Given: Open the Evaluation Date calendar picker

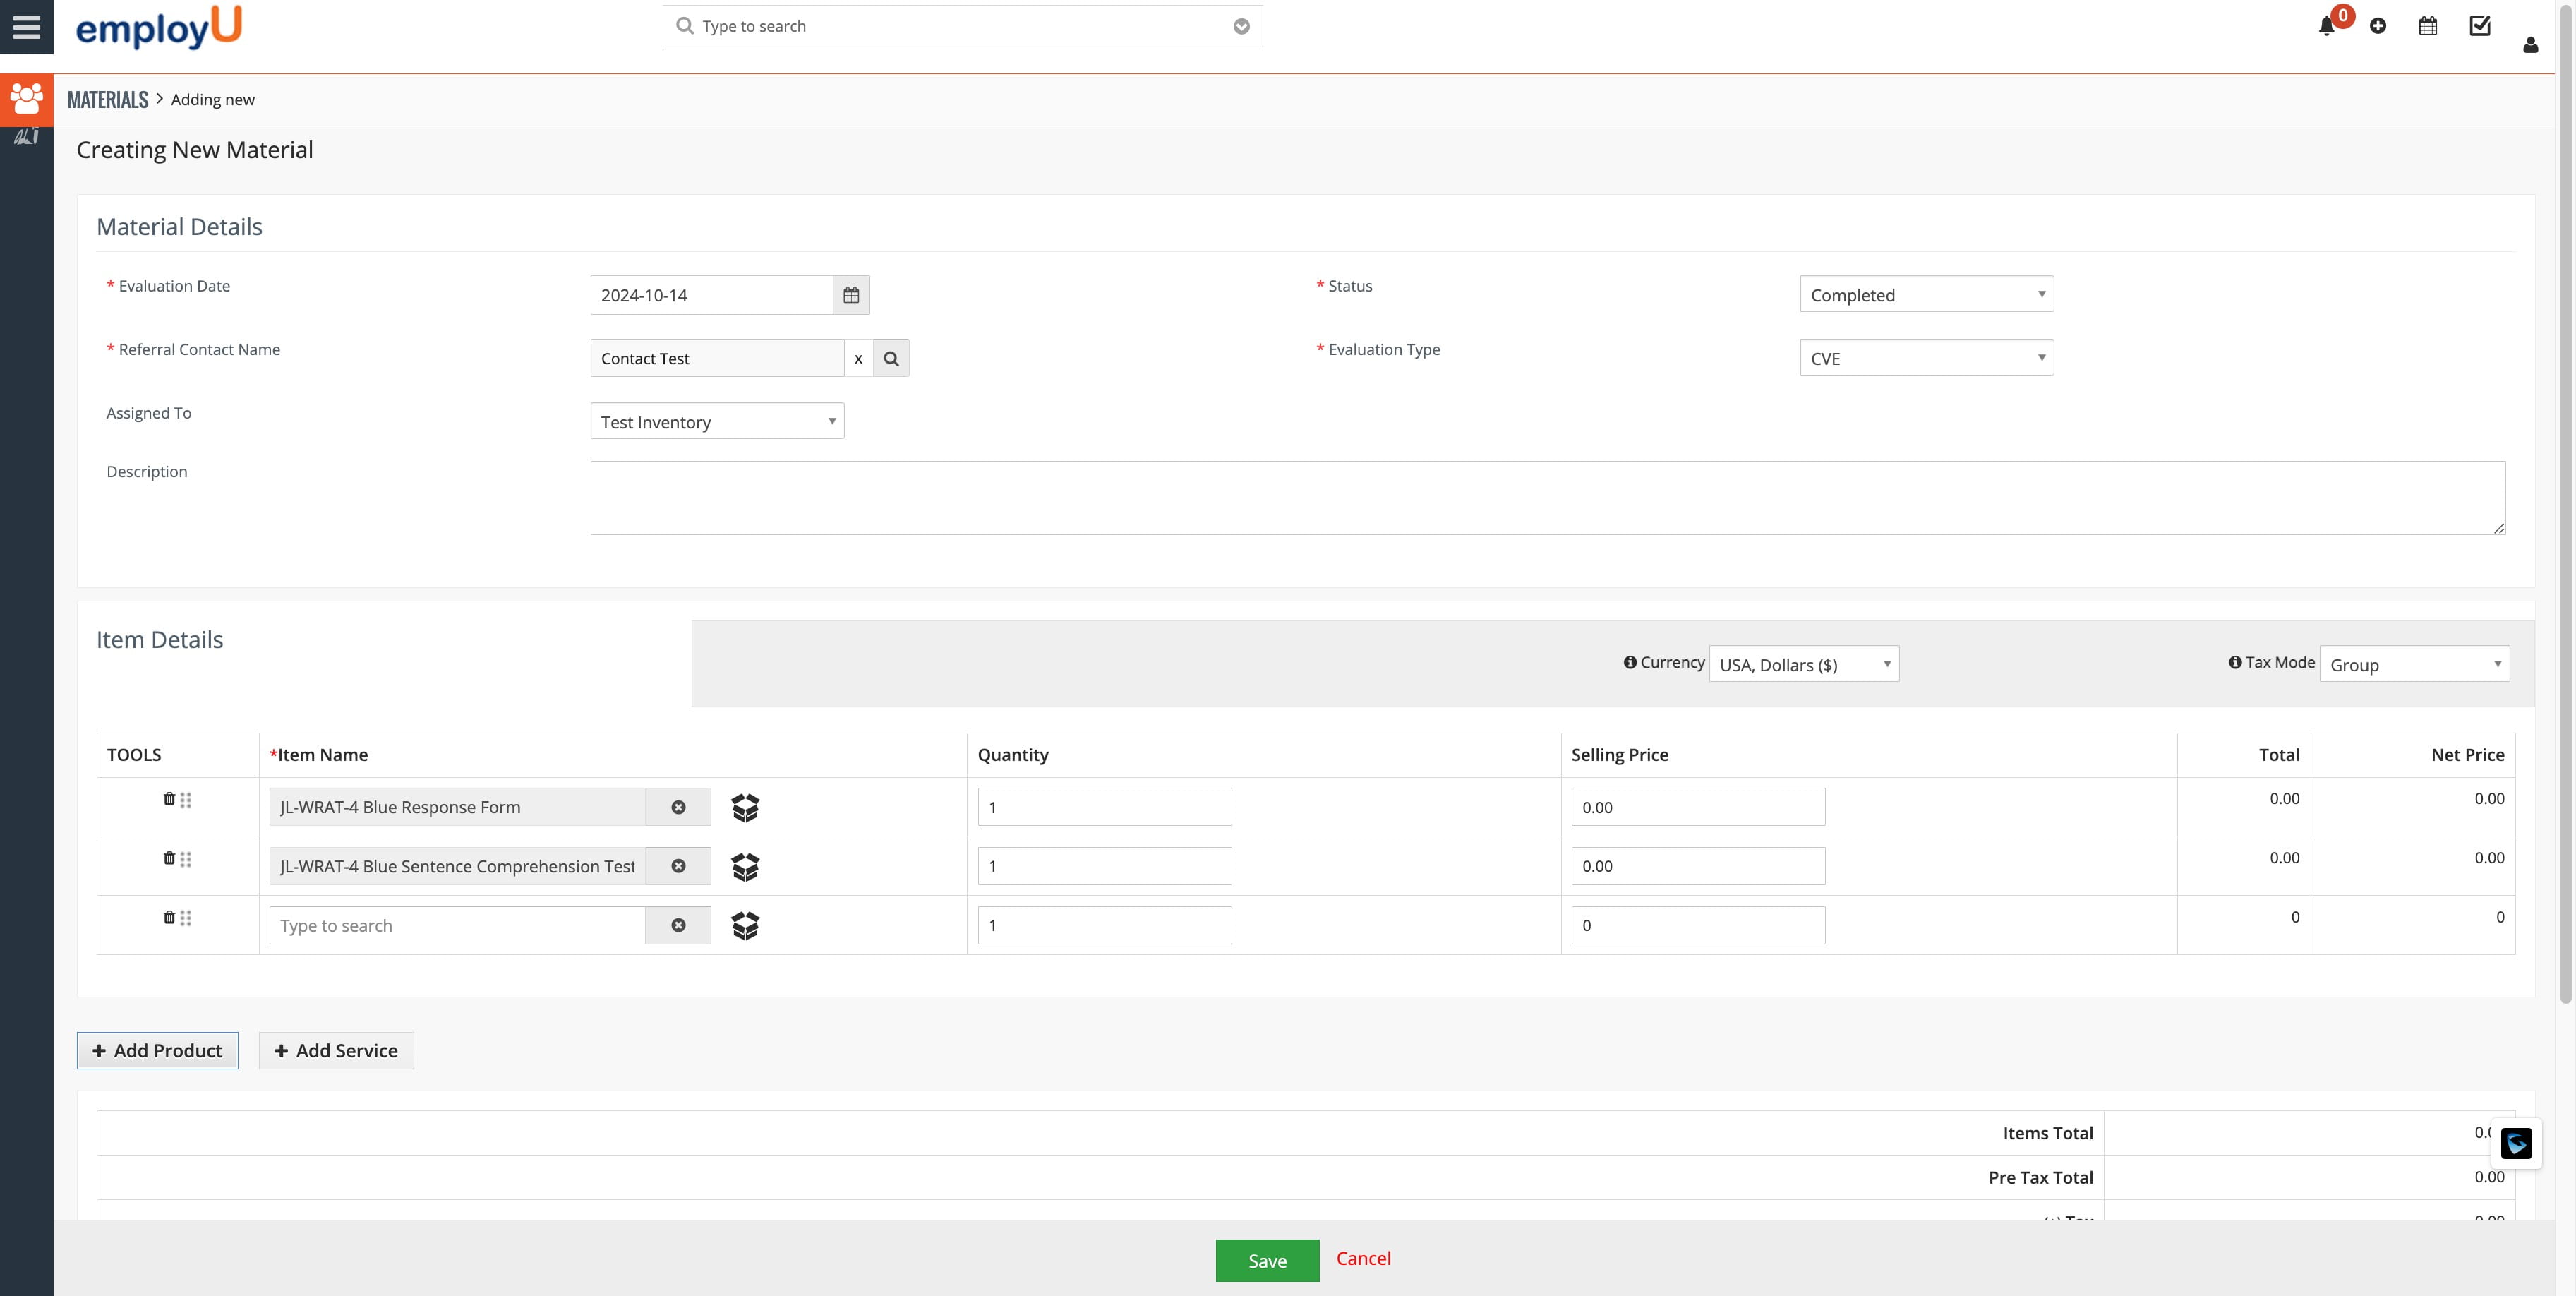Looking at the screenshot, I should [x=851, y=295].
